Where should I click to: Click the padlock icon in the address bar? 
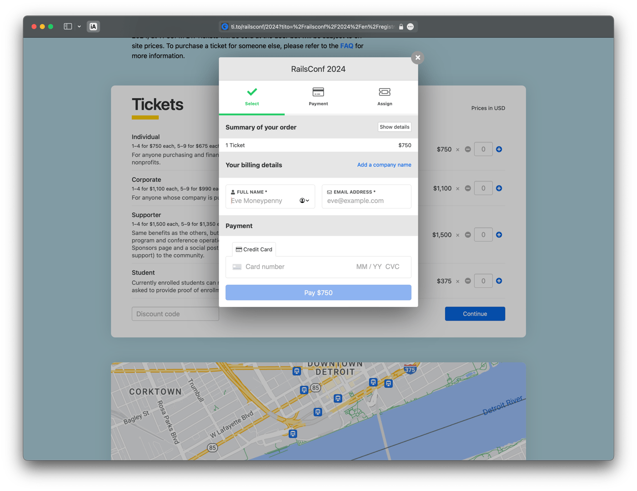point(401,27)
